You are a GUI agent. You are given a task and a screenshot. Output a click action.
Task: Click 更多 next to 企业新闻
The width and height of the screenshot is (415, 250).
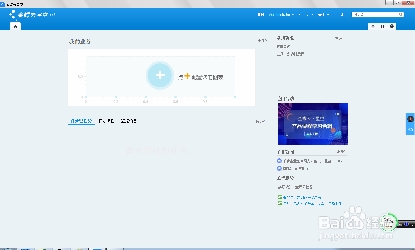pos(341,151)
